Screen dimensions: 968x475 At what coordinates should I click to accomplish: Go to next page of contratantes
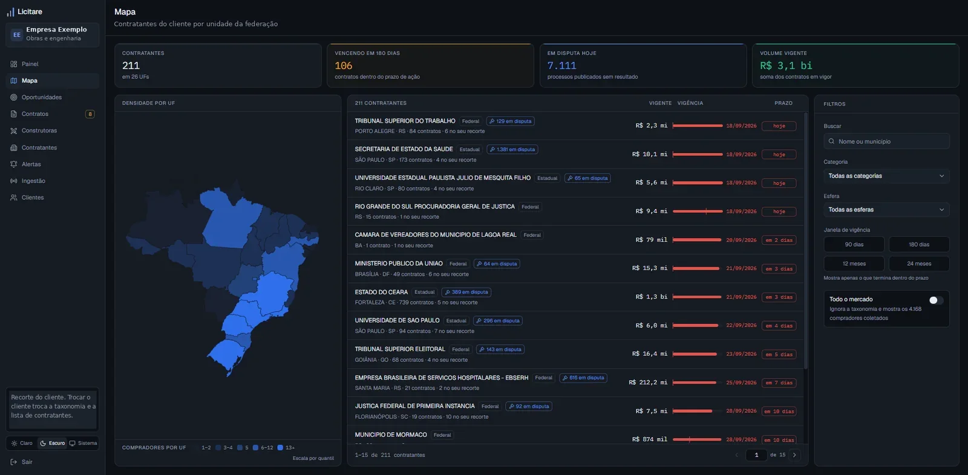pyautogui.click(x=794, y=455)
